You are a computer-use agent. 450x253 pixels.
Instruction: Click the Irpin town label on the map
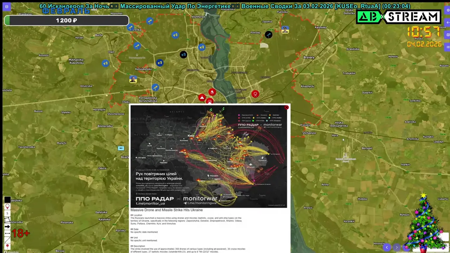[x=111, y=52]
